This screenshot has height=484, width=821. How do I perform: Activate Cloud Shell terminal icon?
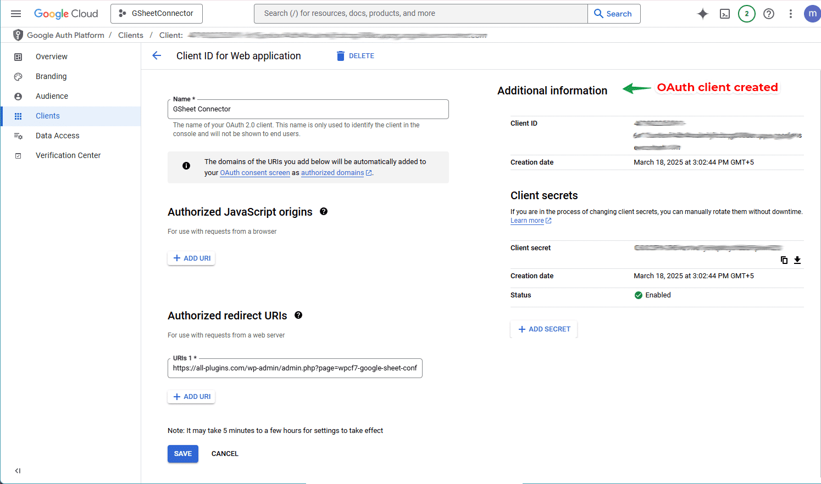click(725, 14)
